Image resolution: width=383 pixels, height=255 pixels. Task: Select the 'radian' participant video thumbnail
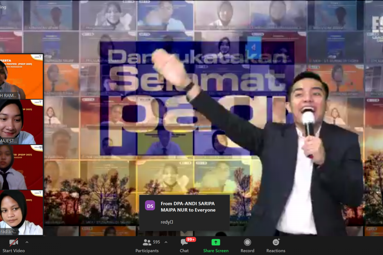pos(21,212)
